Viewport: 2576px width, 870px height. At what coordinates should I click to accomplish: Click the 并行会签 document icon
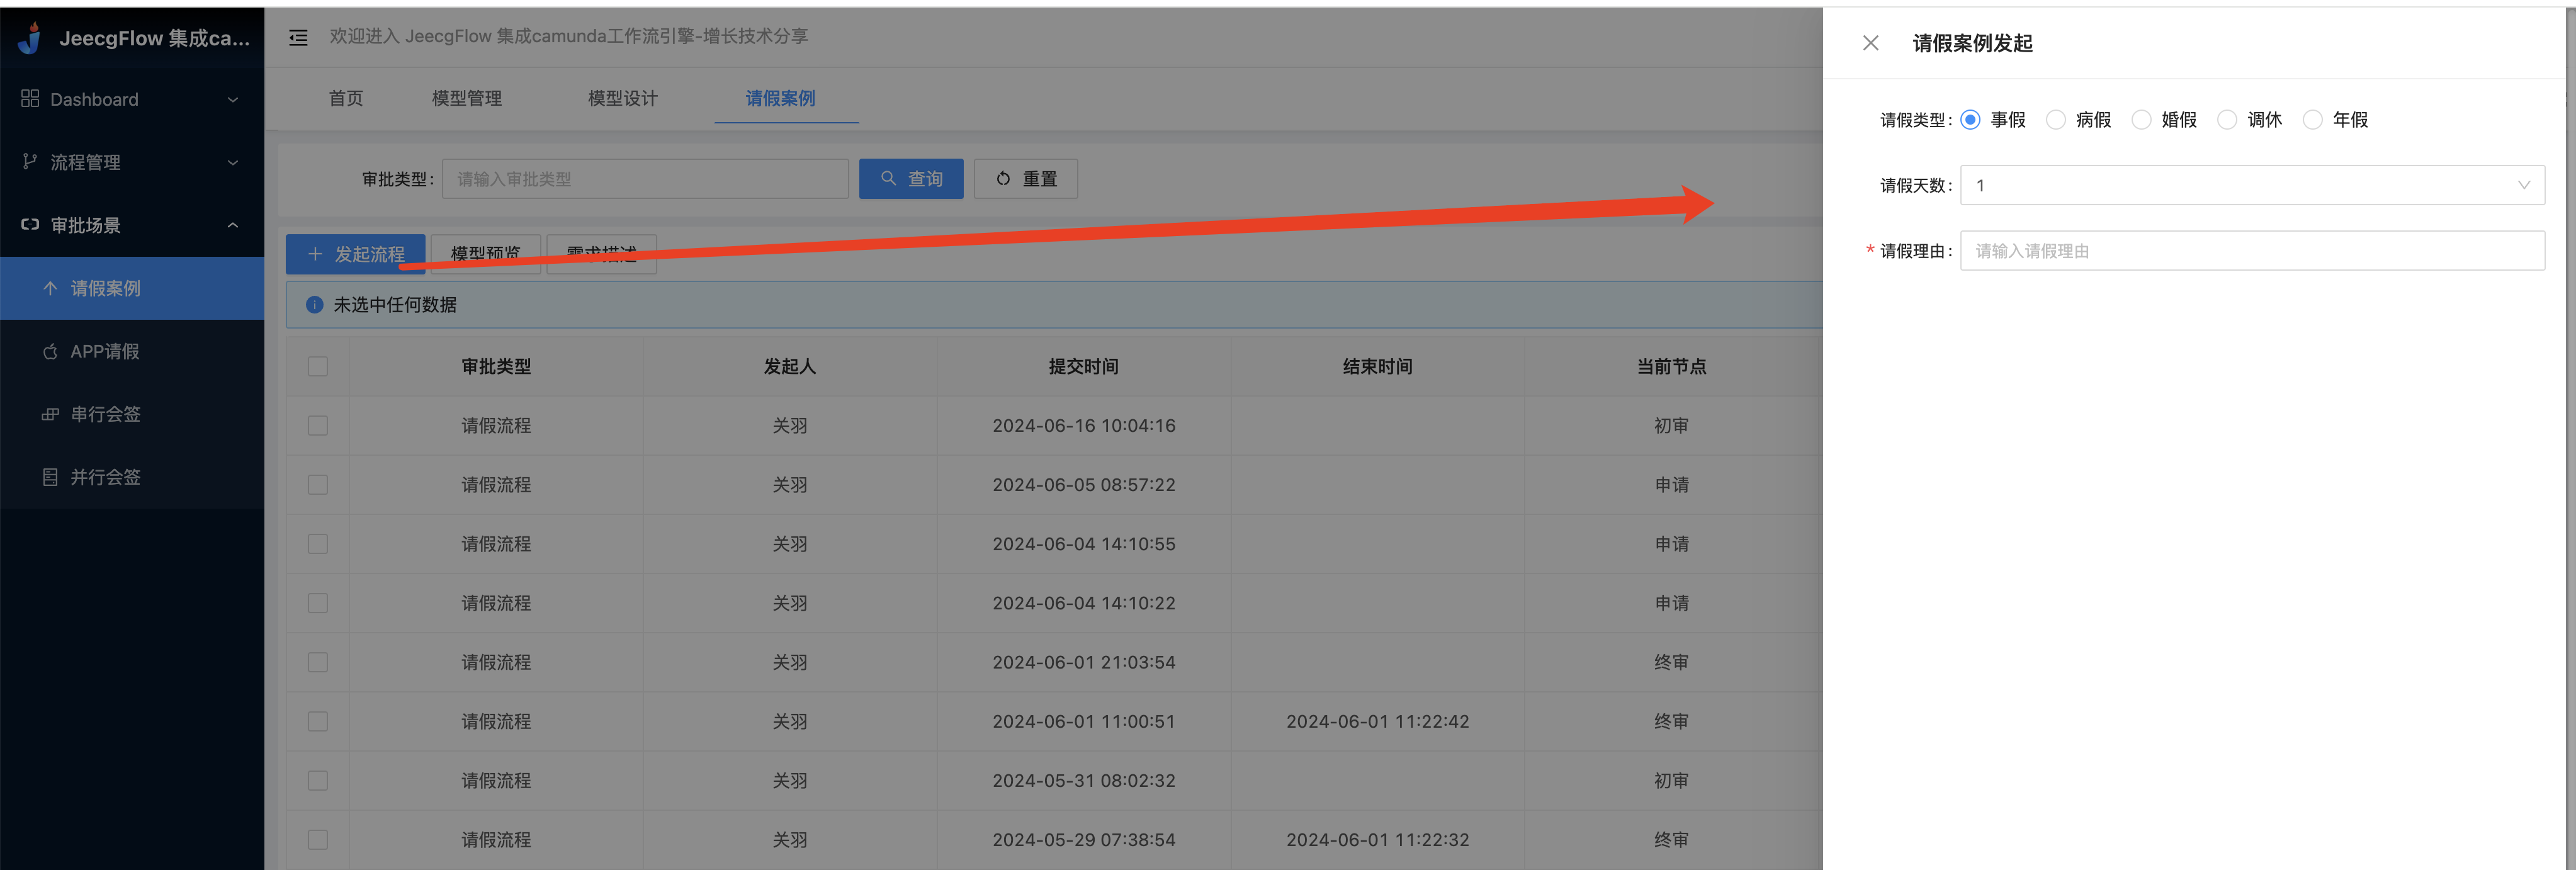50,477
